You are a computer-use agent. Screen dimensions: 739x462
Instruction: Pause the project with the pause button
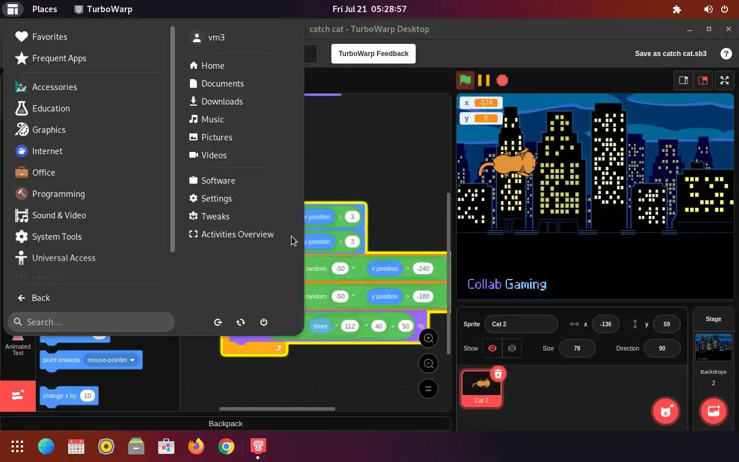tap(484, 80)
